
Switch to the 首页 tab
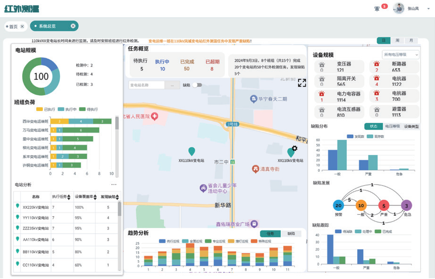13,26
